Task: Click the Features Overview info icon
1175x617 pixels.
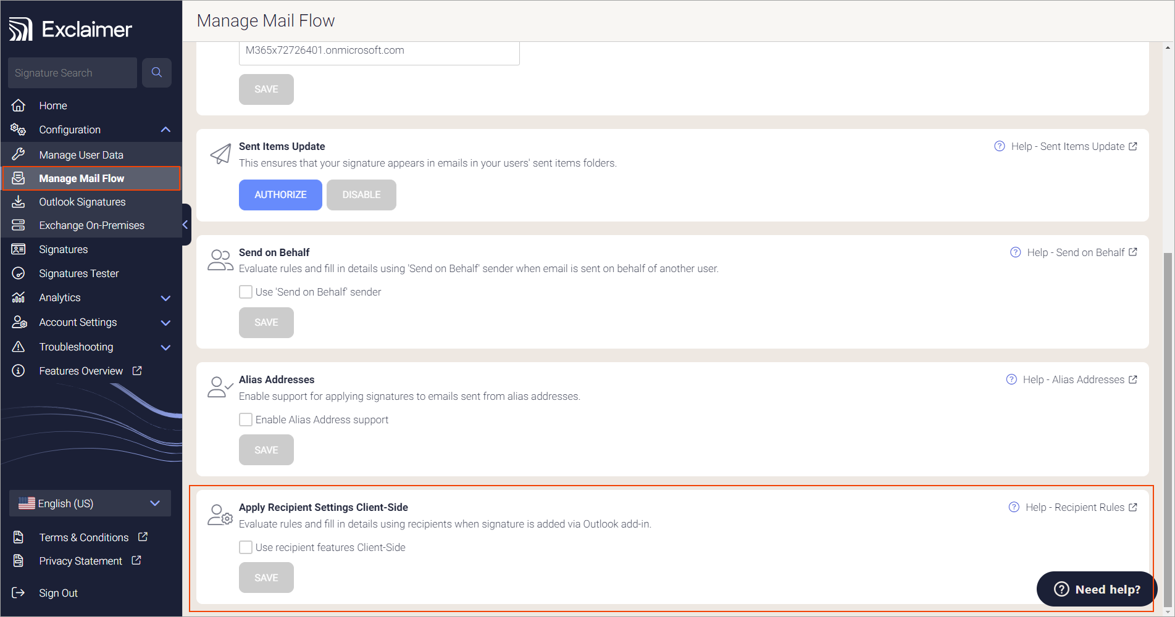Action: pyautogui.click(x=19, y=371)
